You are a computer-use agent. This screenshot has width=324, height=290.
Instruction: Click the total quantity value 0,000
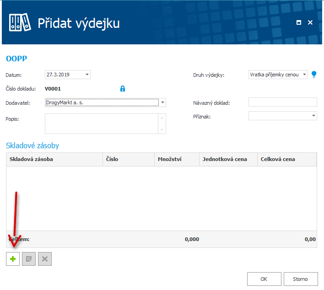192,239
